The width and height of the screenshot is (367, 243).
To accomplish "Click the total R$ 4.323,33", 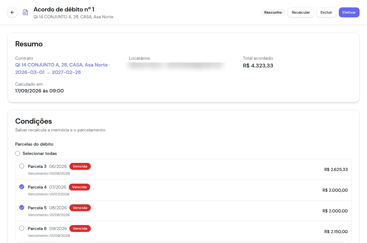I will point(258,66).
